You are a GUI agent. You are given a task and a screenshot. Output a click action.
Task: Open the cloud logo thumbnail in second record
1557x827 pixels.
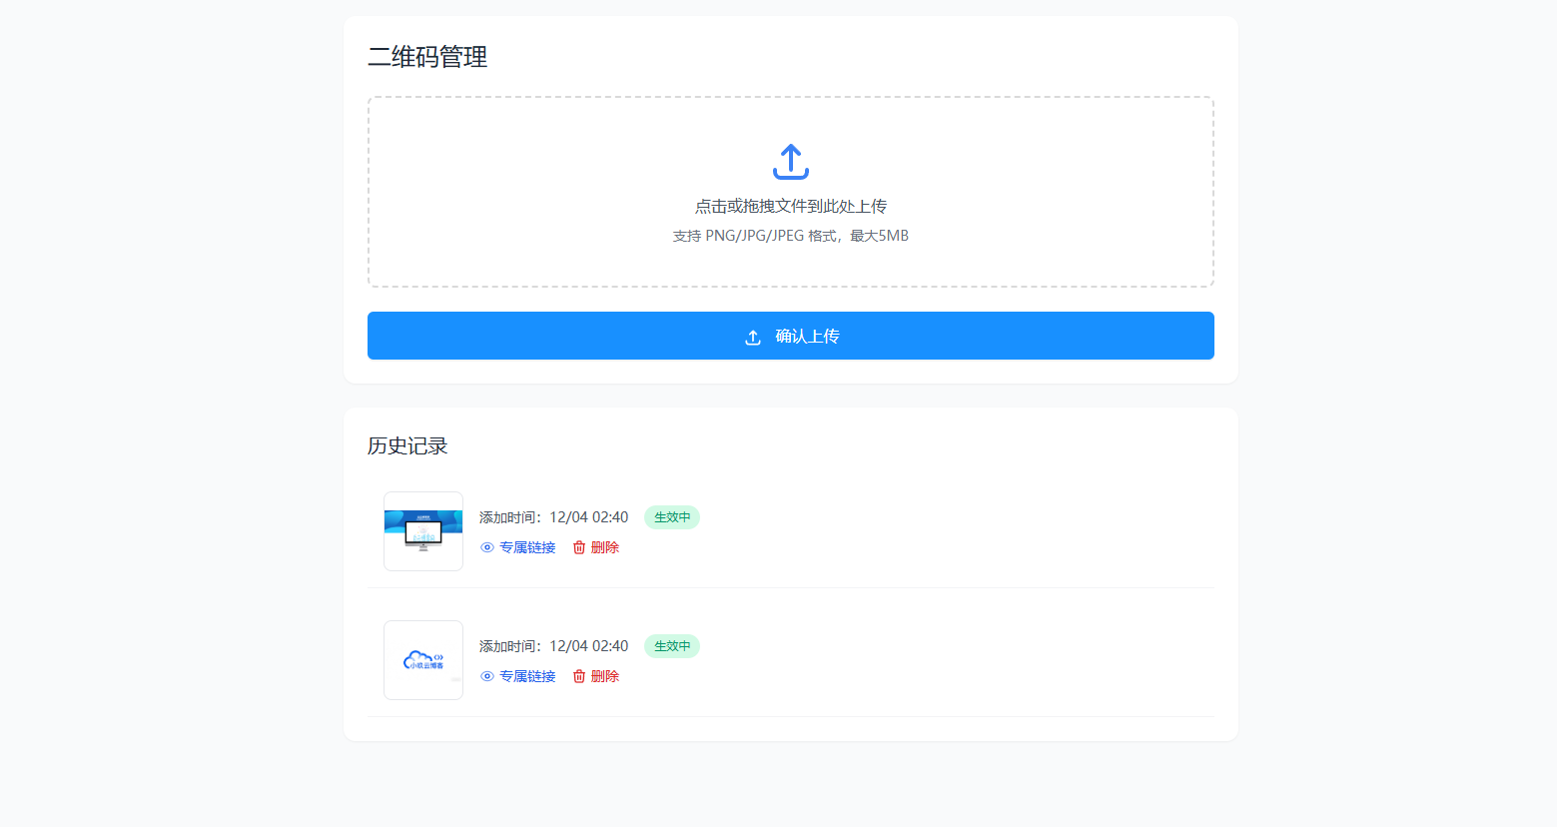click(423, 660)
